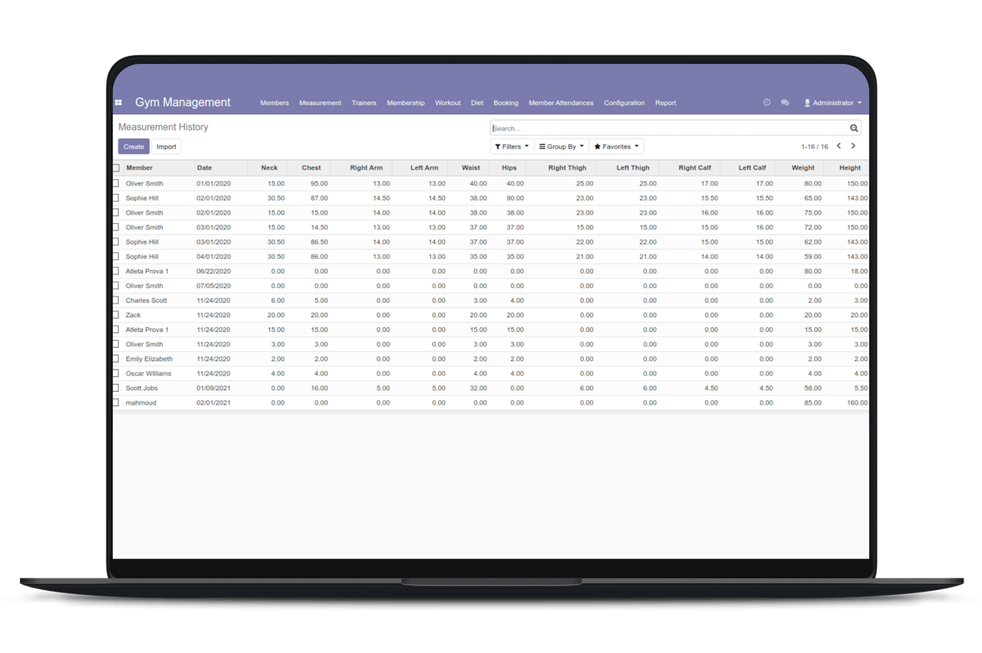Click the 1-16 / 16 pager counter
Image resolution: width=982 pixels, height=653 pixels.
point(814,146)
